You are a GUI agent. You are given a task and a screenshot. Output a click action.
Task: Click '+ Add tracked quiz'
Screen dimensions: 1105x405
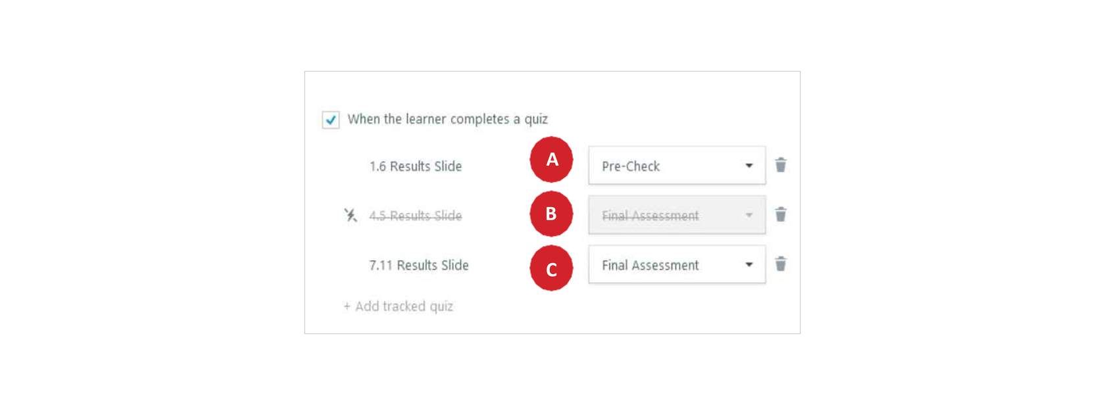pyautogui.click(x=398, y=306)
